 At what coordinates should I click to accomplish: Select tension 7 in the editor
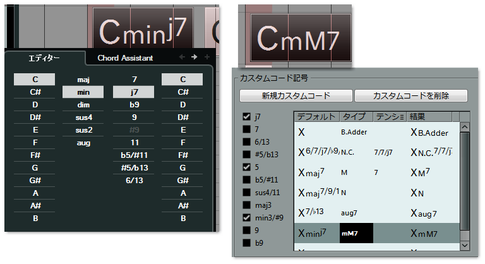(134, 80)
